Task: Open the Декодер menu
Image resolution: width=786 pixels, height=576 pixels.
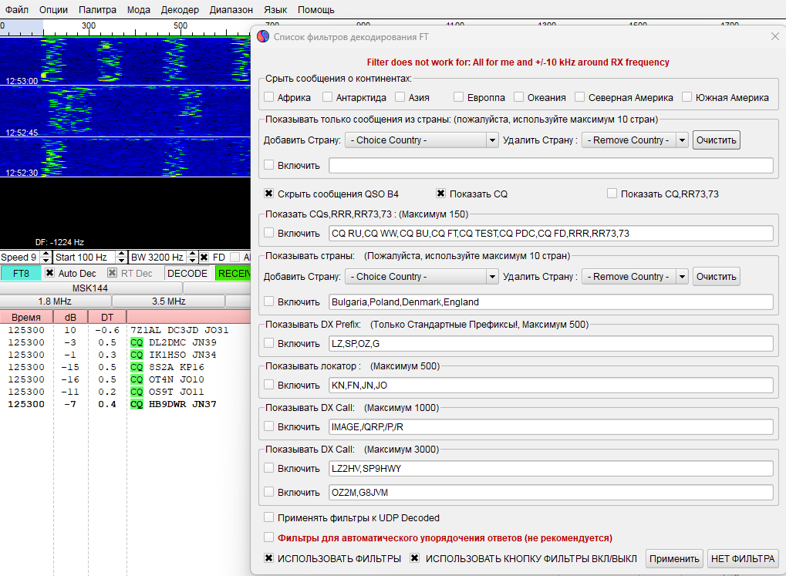Action: (x=180, y=10)
